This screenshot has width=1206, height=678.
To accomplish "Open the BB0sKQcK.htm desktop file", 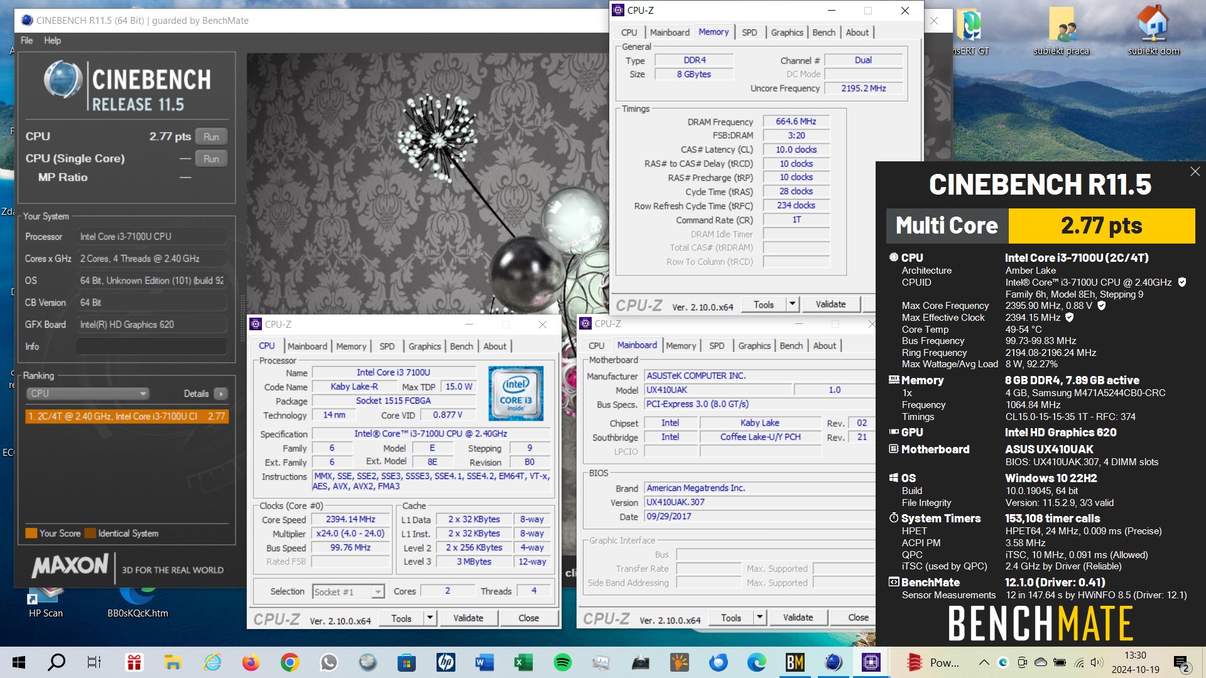I will click(138, 603).
